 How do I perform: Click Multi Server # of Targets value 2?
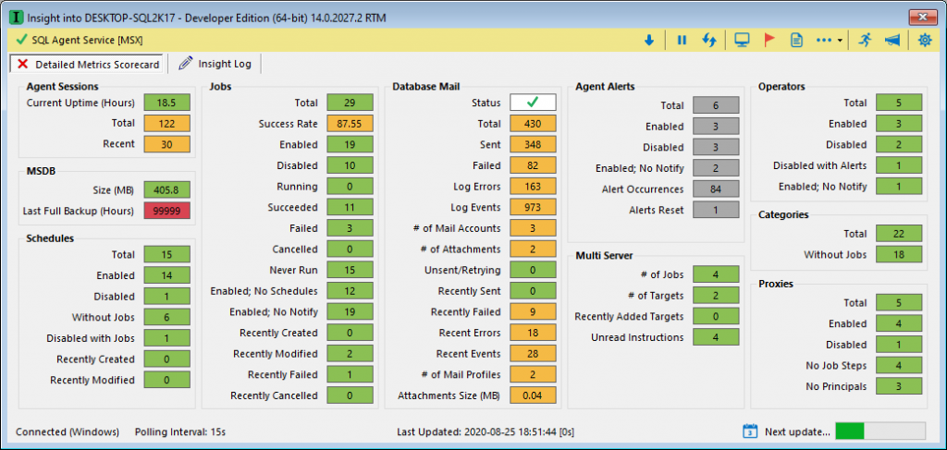[716, 295]
